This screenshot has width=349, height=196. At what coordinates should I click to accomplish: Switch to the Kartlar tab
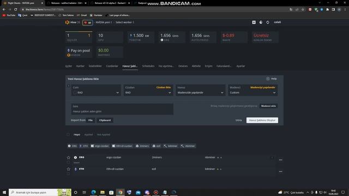click(80, 66)
